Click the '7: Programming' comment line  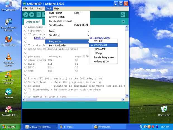pyautogui.click(x=62, y=89)
